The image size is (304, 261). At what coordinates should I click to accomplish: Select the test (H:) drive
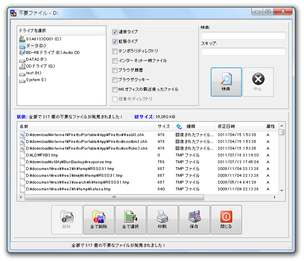pyautogui.click(x=30, y=73)
